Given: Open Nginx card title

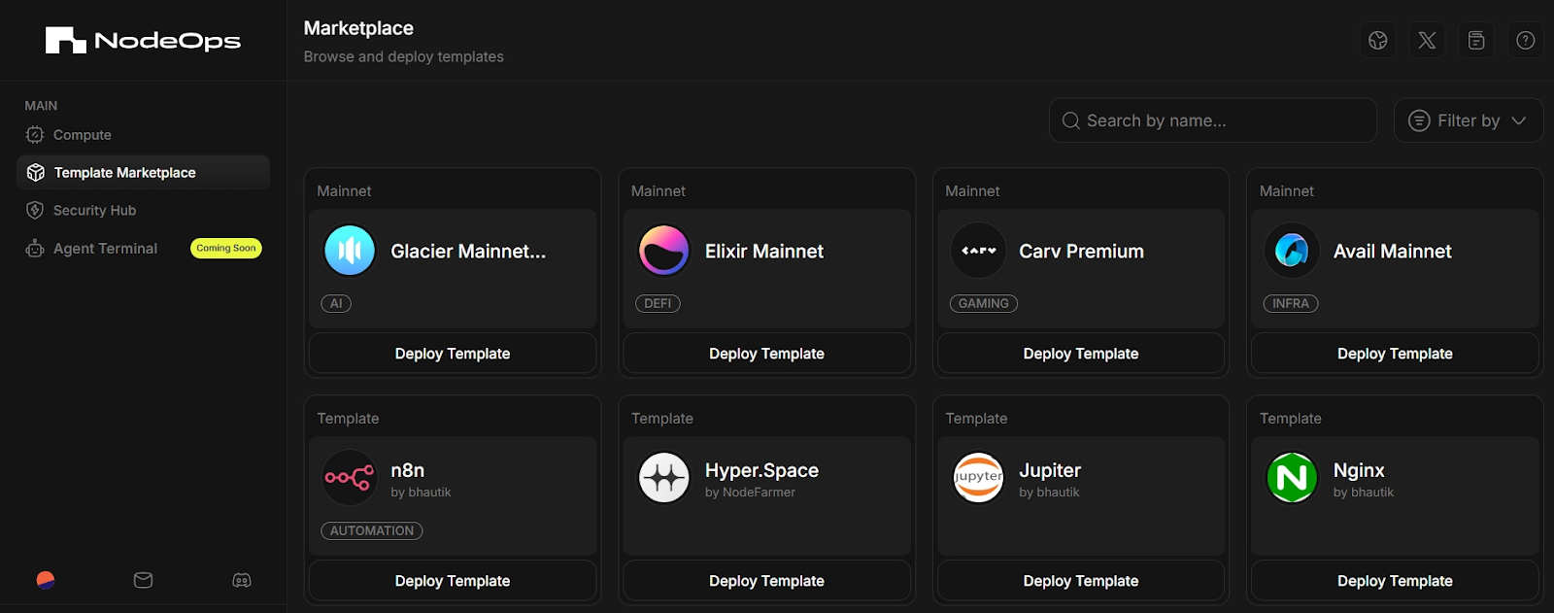Looking at the screenshot, I should pos(1359,470).
